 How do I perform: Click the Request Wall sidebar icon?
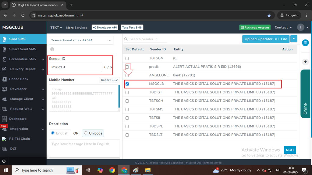coord(4,109)
